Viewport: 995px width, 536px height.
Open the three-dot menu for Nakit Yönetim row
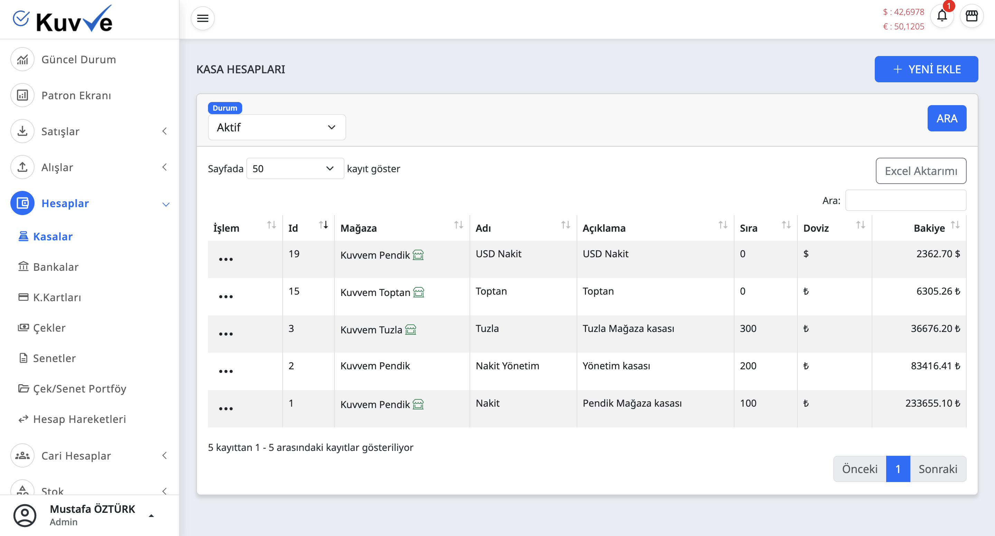226,371
